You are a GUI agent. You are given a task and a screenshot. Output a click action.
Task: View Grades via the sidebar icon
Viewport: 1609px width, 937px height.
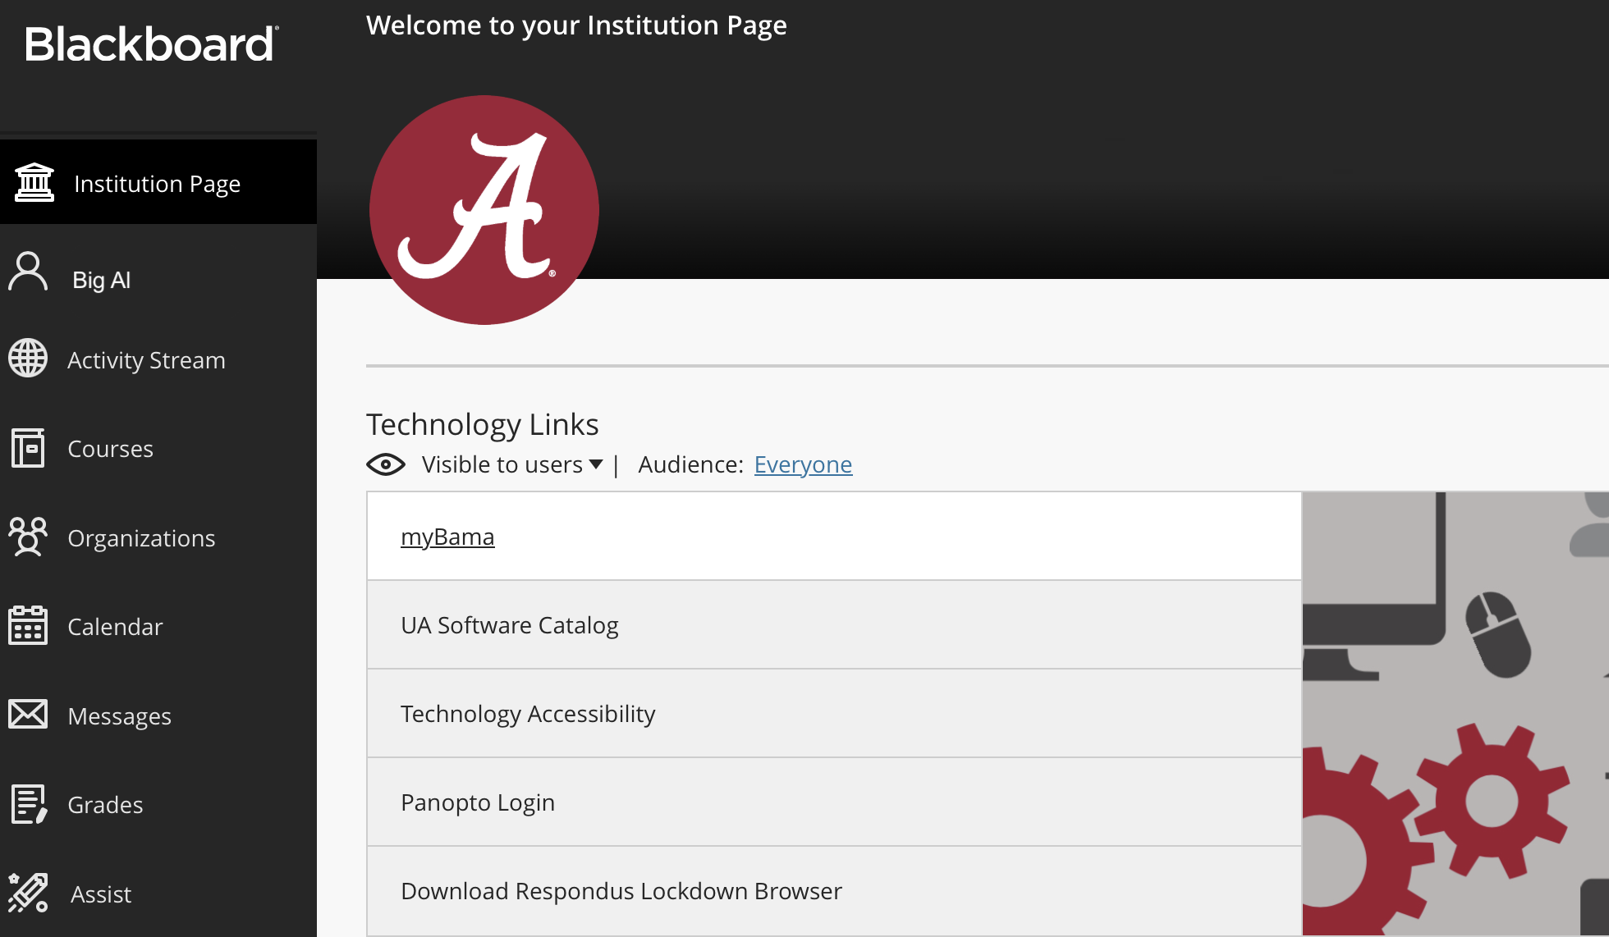104,804
